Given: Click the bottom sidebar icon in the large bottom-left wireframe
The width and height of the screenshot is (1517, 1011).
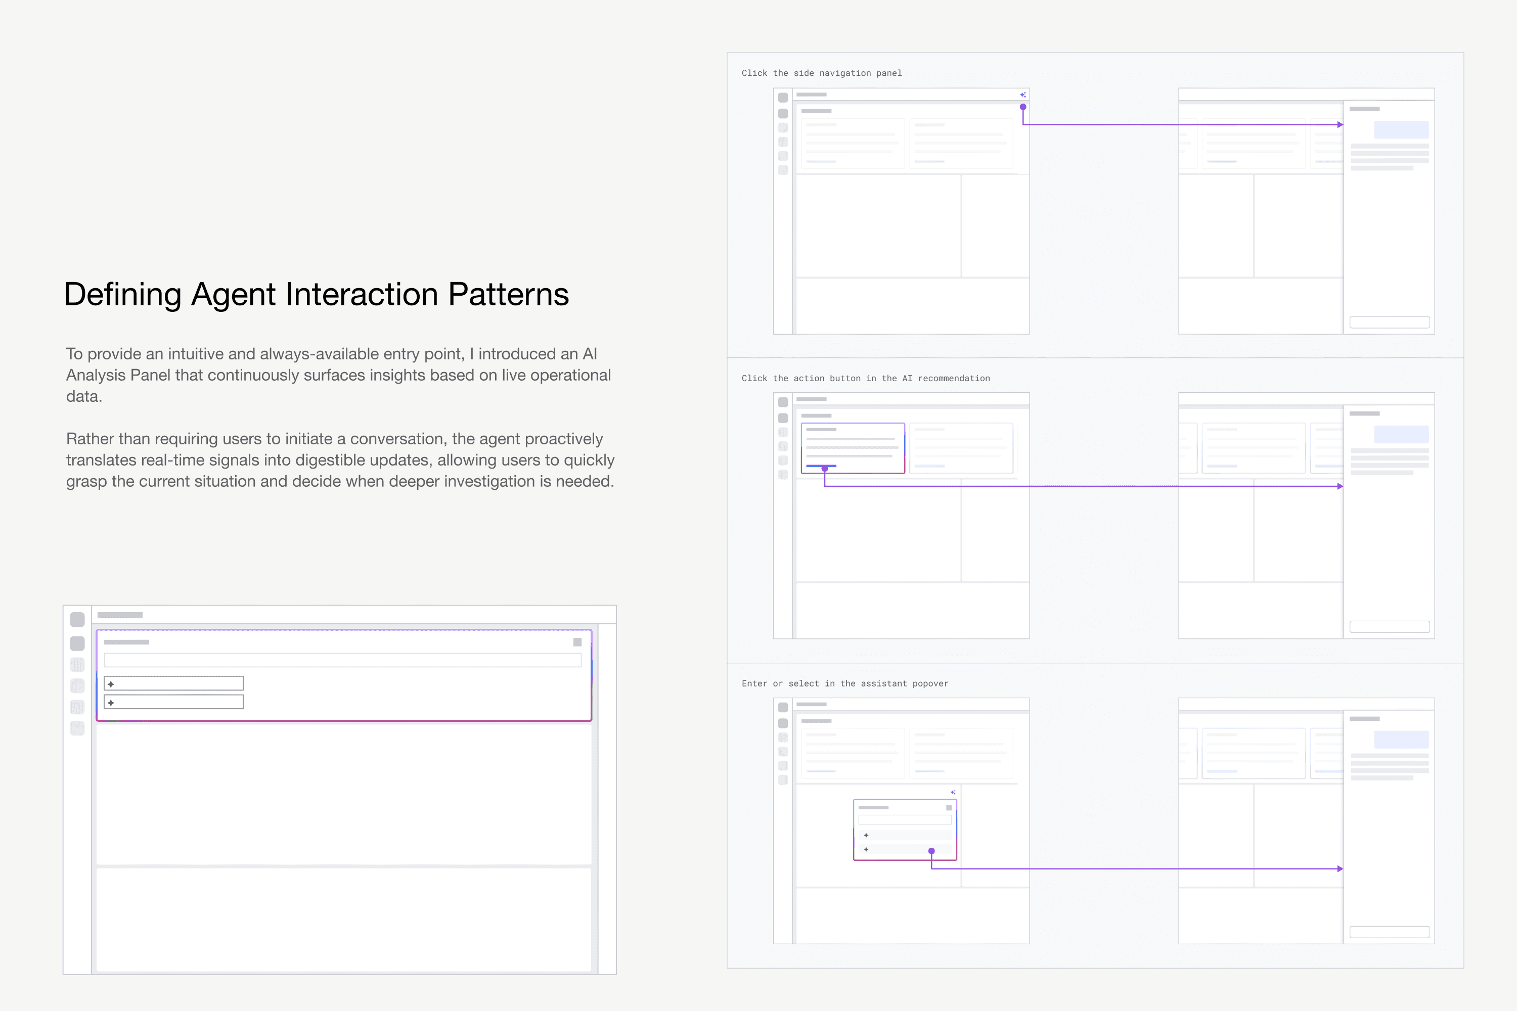Looking at the screenshot, I should [x=77, y=728].
